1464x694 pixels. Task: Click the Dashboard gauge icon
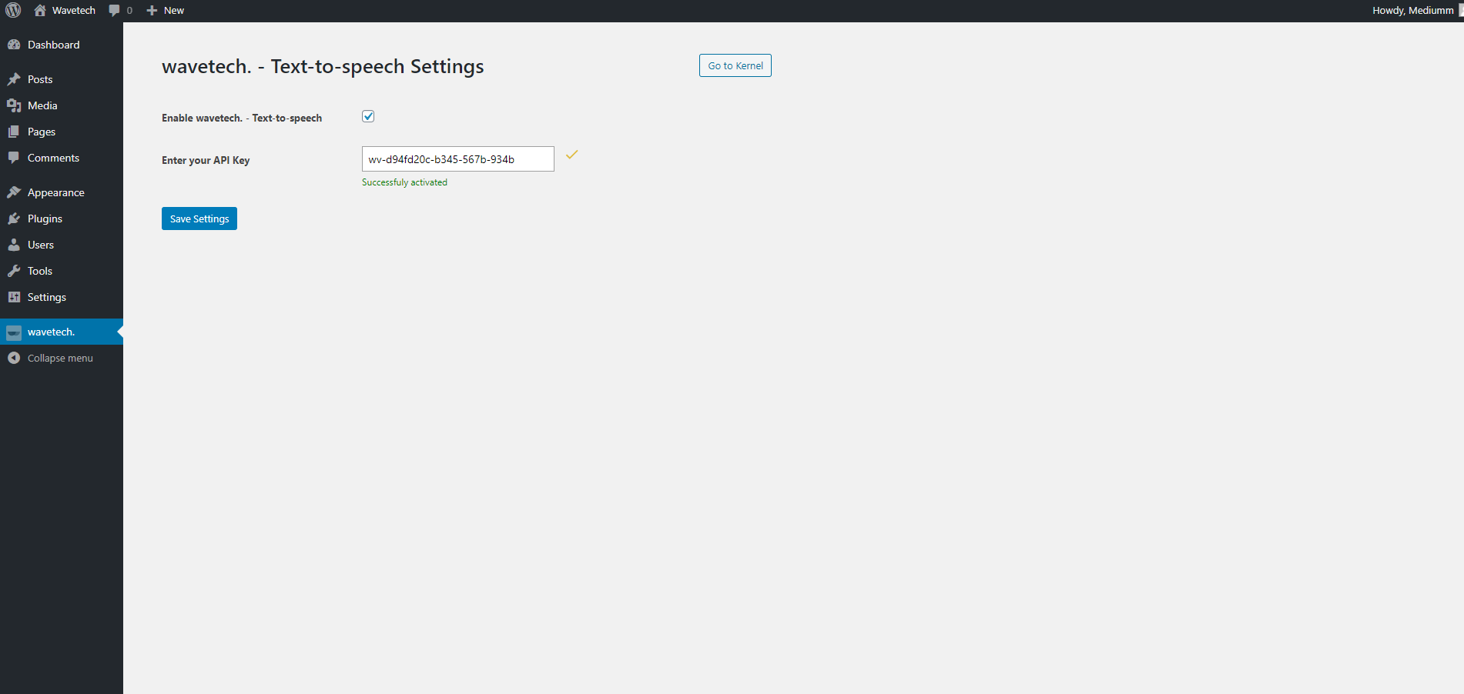tap(14, 45)
